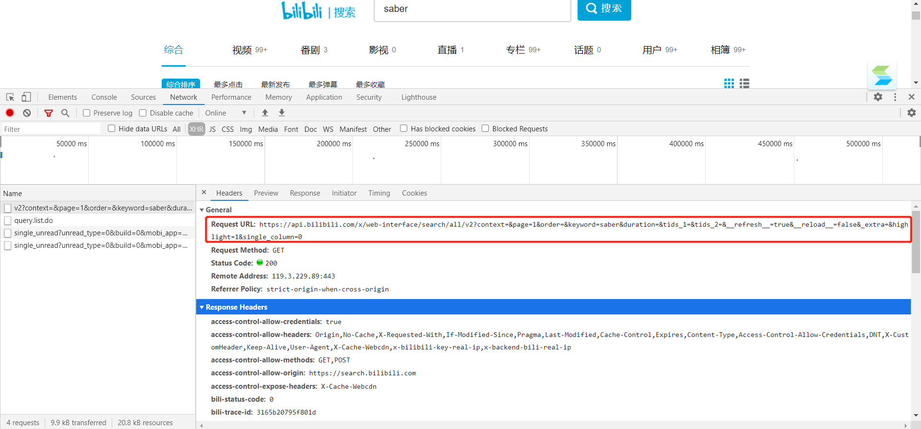Select the Manifest request type filter

[x=353, y=129]
